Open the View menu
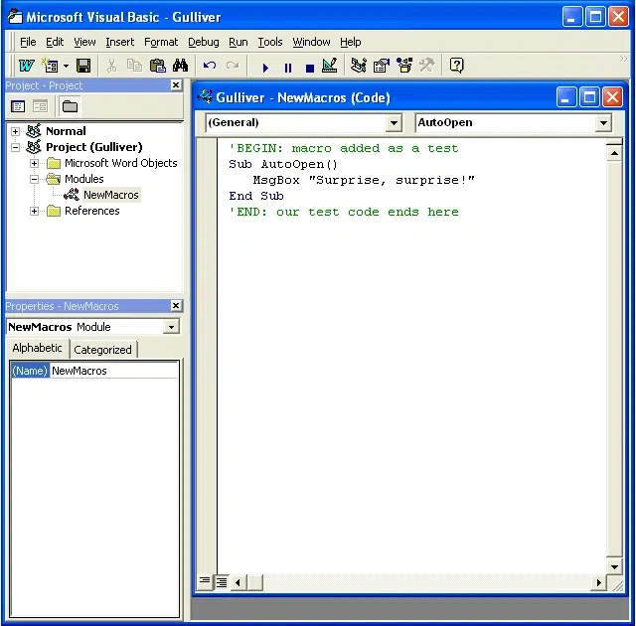Viewport: 636px width, 626px height. click(x=84, y=42)
